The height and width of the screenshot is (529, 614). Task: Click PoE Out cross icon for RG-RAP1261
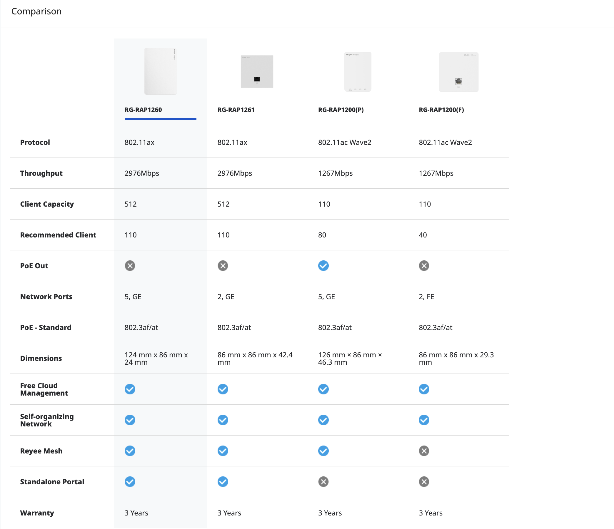click(223, 266)
